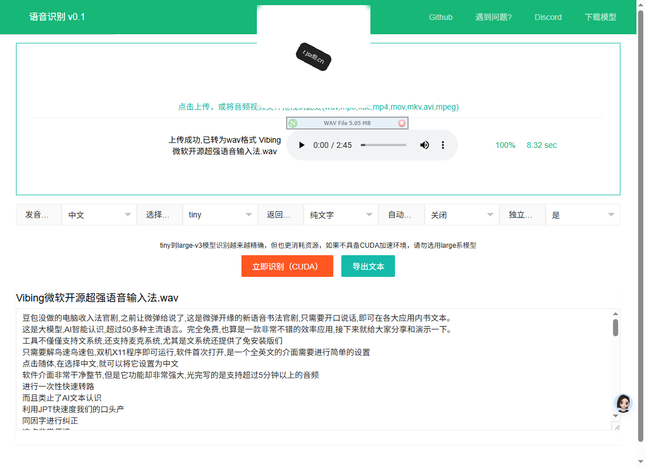Open the Discord link
The height and width of the screenshot is (467, 645).
click(548, 17)
